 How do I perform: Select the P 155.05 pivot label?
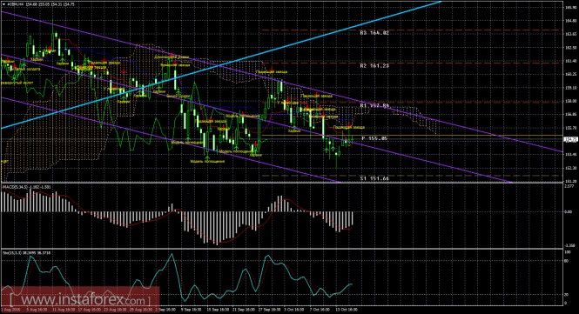point(374,138)
